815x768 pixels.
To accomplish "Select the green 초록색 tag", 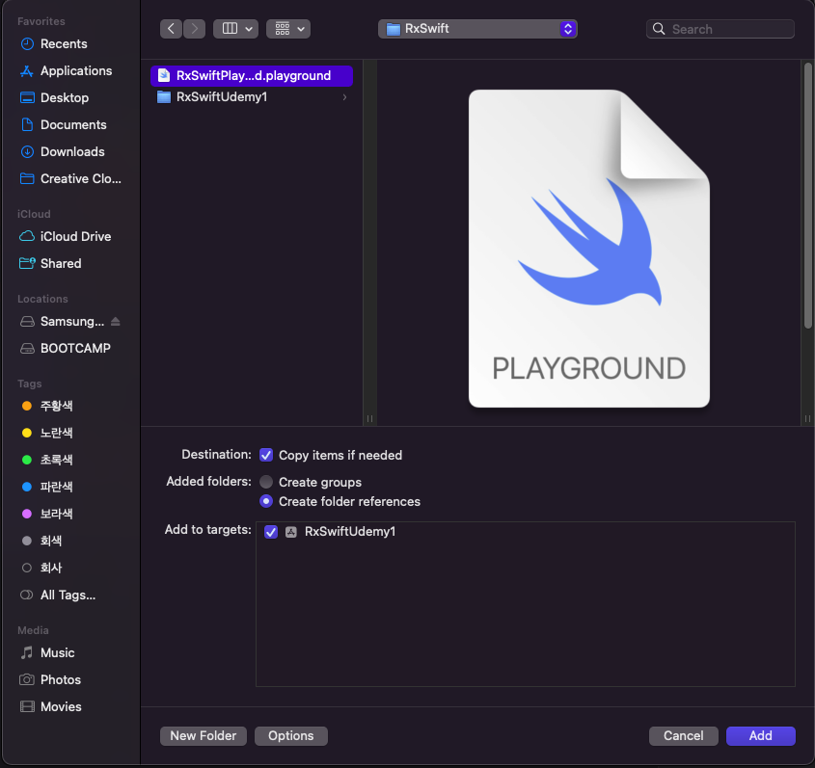I will point(56,460).
